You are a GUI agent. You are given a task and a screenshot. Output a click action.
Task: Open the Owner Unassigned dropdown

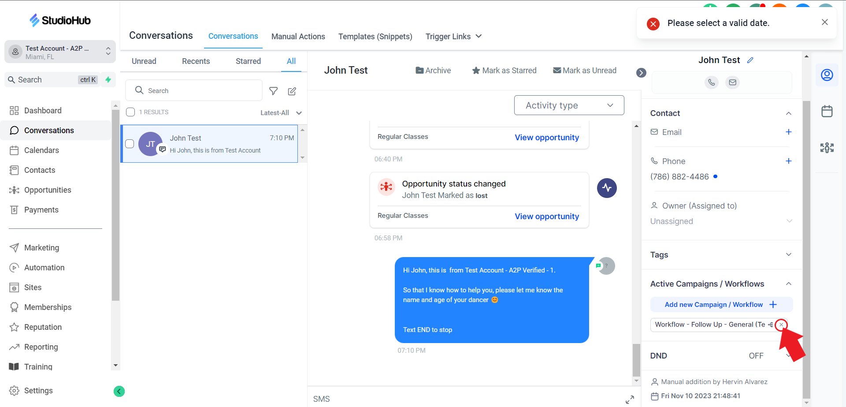721,221
